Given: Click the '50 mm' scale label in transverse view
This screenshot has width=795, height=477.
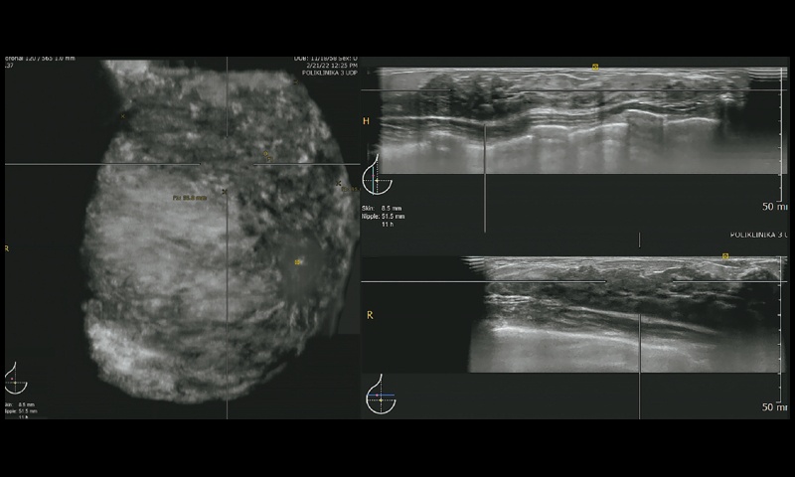Looking at the screenshot, I should (x=775, y=207).
